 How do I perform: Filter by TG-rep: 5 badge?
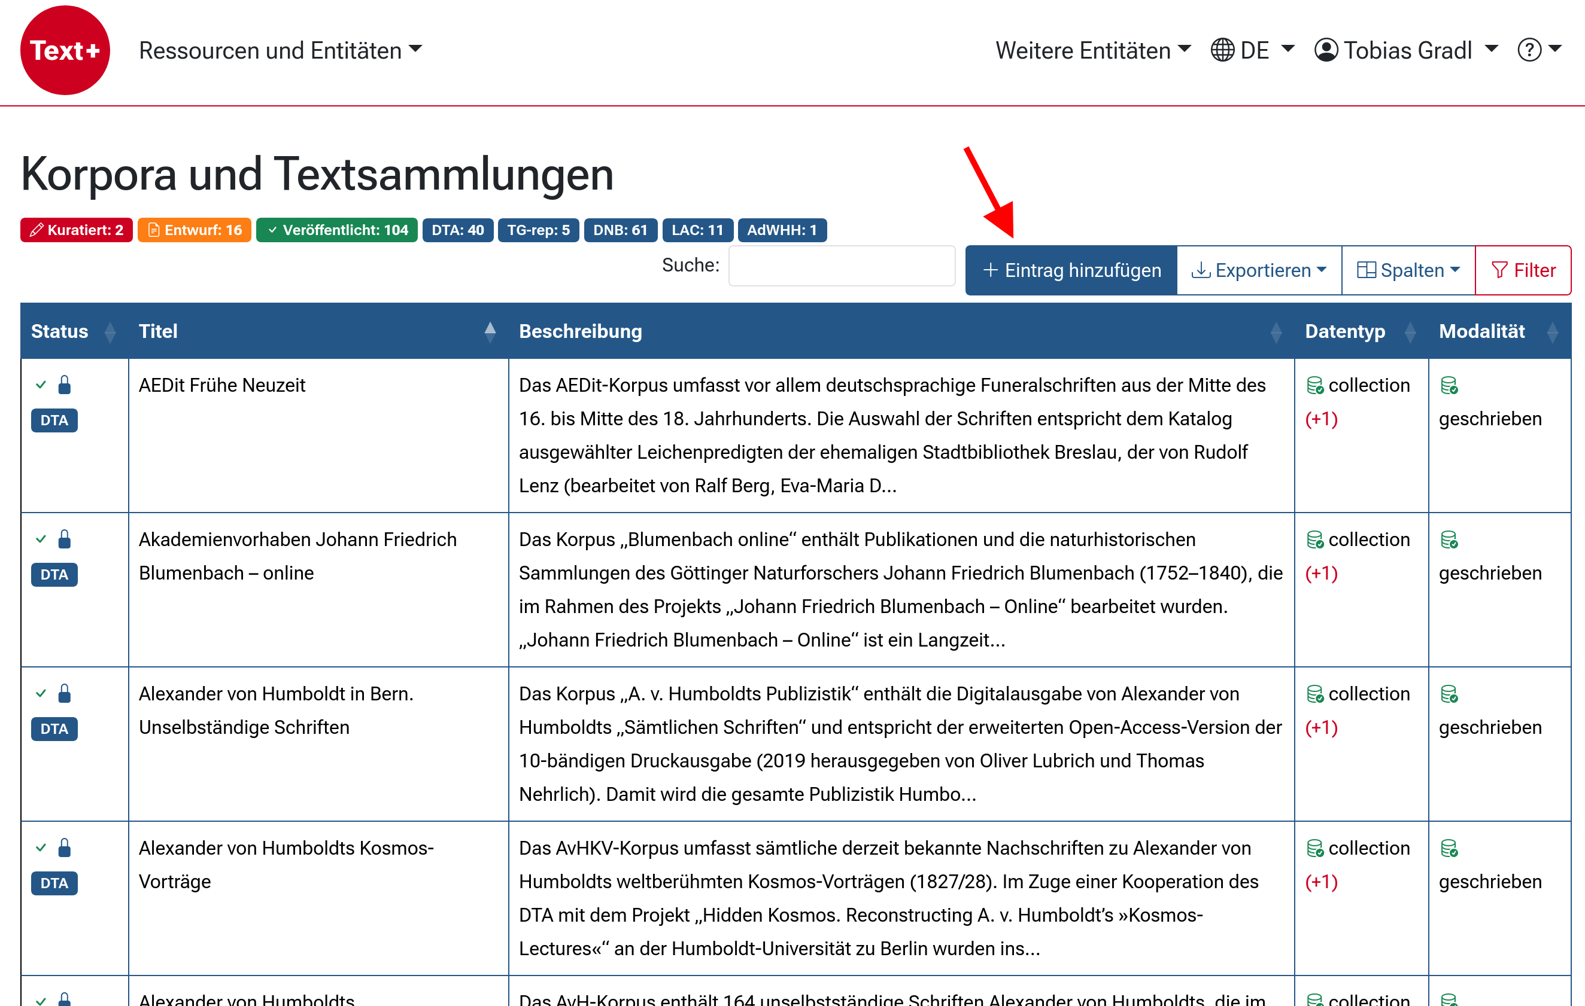tap(539, 230)
